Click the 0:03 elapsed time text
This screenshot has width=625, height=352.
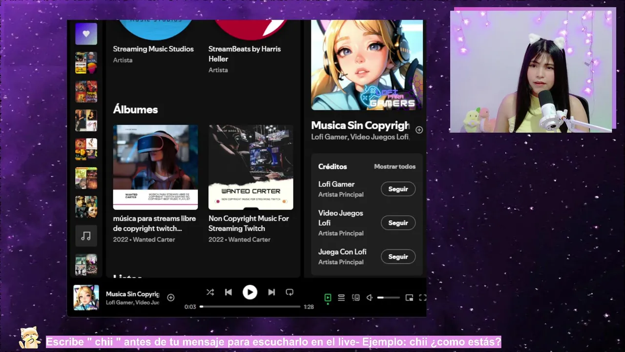[x=190, y=307]
